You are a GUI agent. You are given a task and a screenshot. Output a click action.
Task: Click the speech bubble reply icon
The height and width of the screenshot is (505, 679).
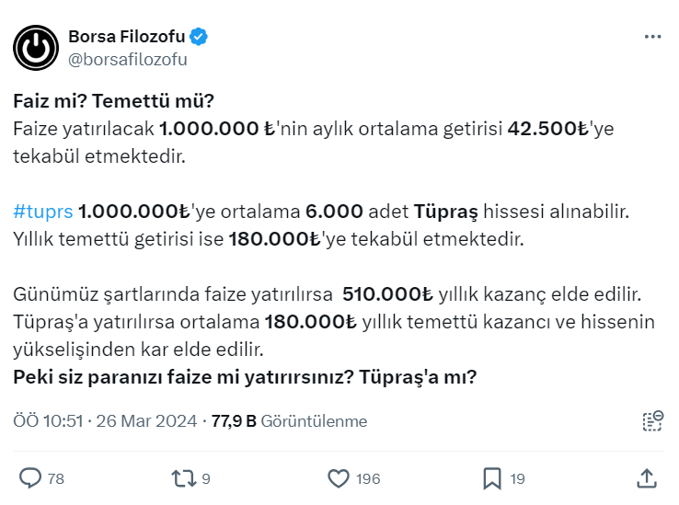point(30,478)
